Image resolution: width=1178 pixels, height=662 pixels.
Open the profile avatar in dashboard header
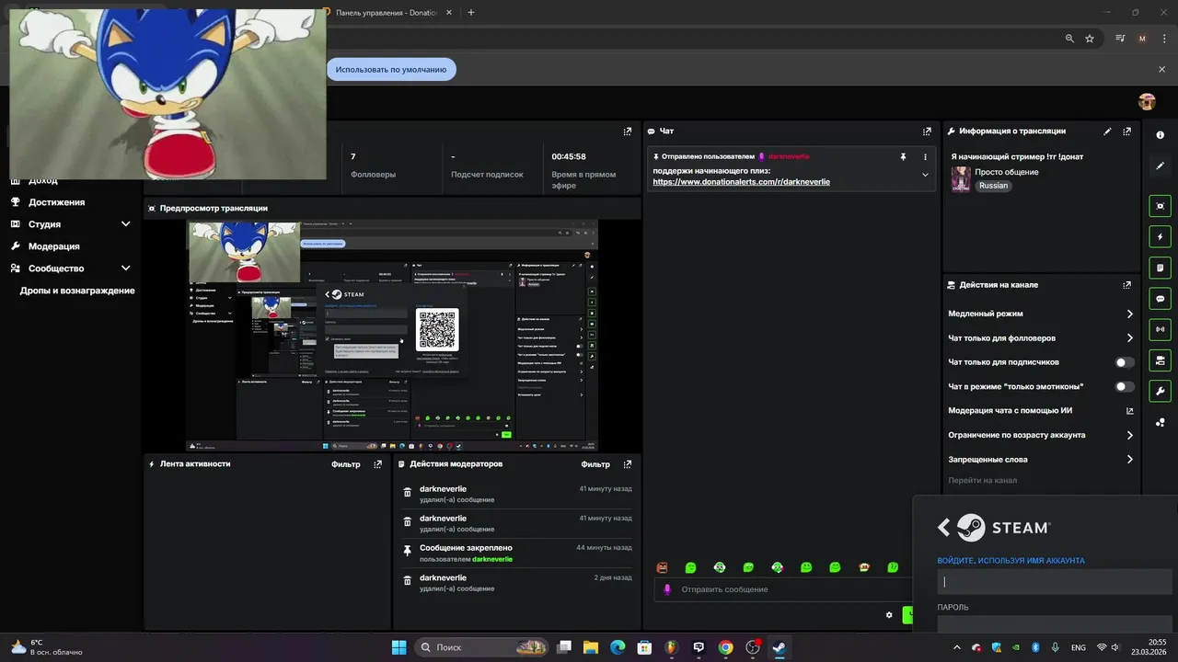coord(1147,101)
